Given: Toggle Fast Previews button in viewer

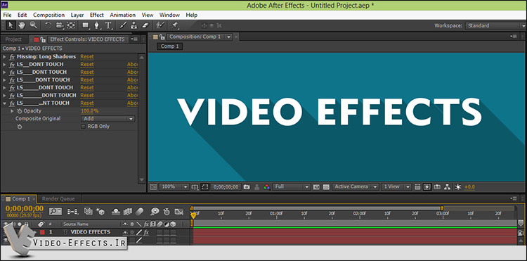Looking at the screenshot, I should click(x=427, y=187).
